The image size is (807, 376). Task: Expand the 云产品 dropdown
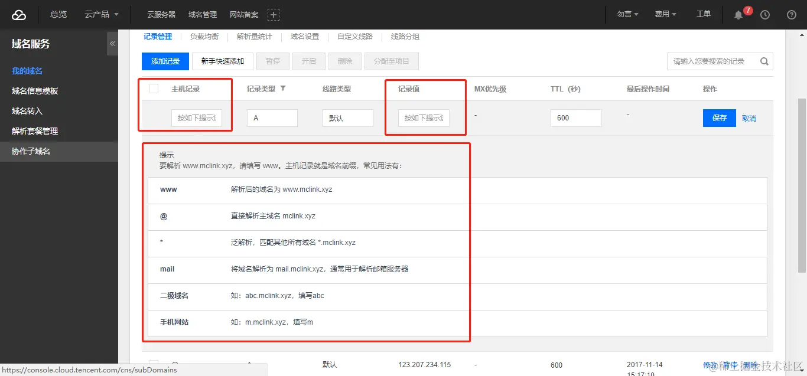click(x=102, y=14)
